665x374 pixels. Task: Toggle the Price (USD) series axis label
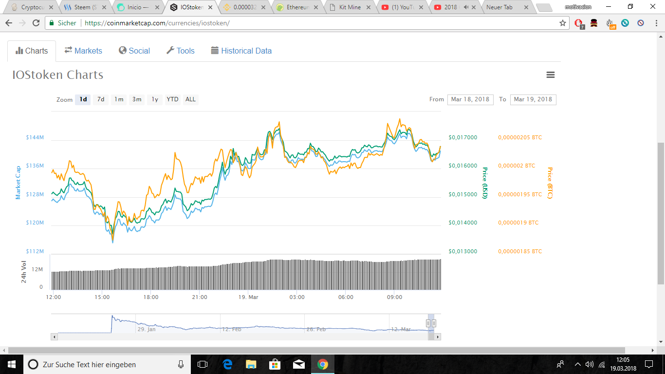coord(485,183)
